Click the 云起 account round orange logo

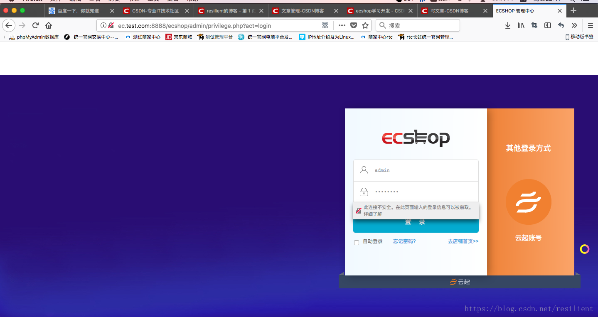[528, 202]
